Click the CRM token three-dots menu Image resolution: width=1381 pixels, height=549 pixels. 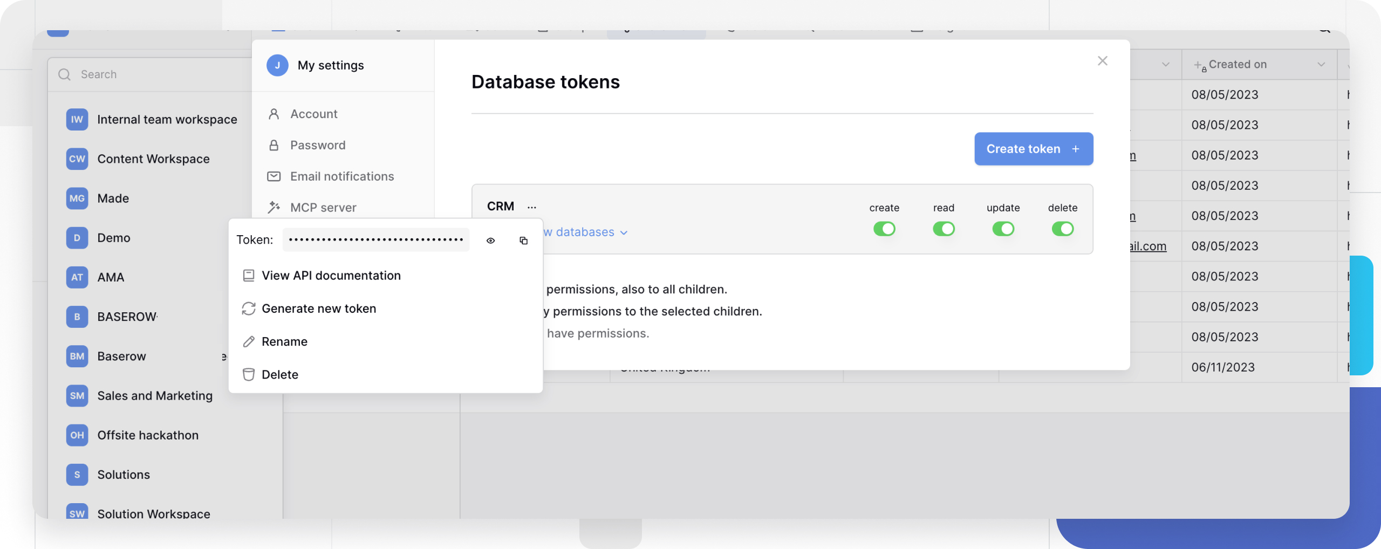click(532, 207)
